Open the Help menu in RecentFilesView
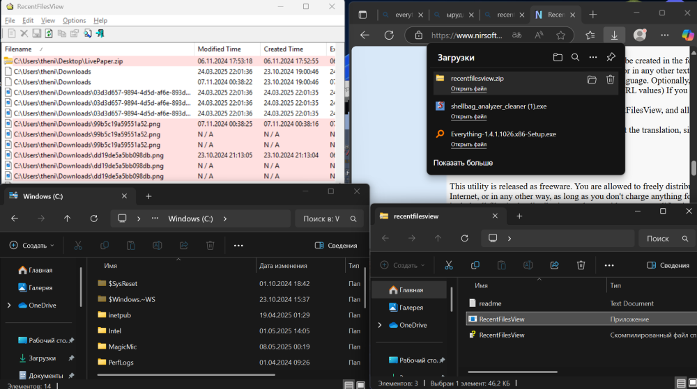Viewport: 697px width, 389px height. coord(100,20)
